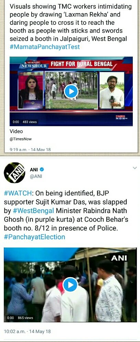This screenshot has height=342, width=140.
Task: Click the ANI display name
Action: pos(34,169)
